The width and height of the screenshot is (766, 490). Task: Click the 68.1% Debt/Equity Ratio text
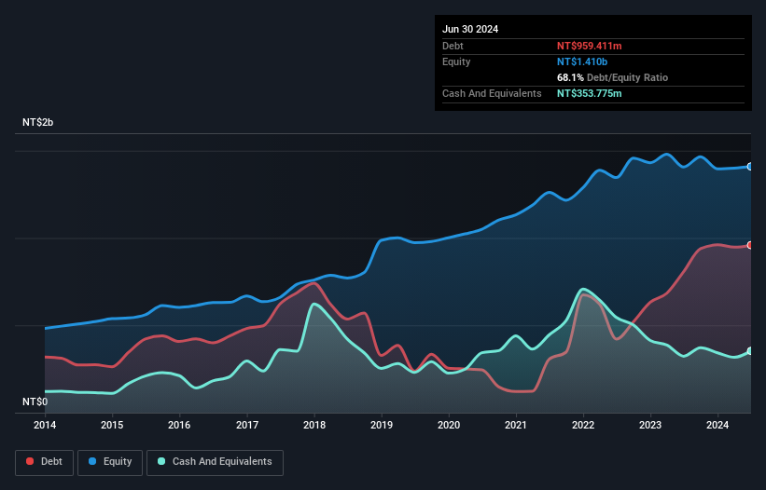[613, 77]
